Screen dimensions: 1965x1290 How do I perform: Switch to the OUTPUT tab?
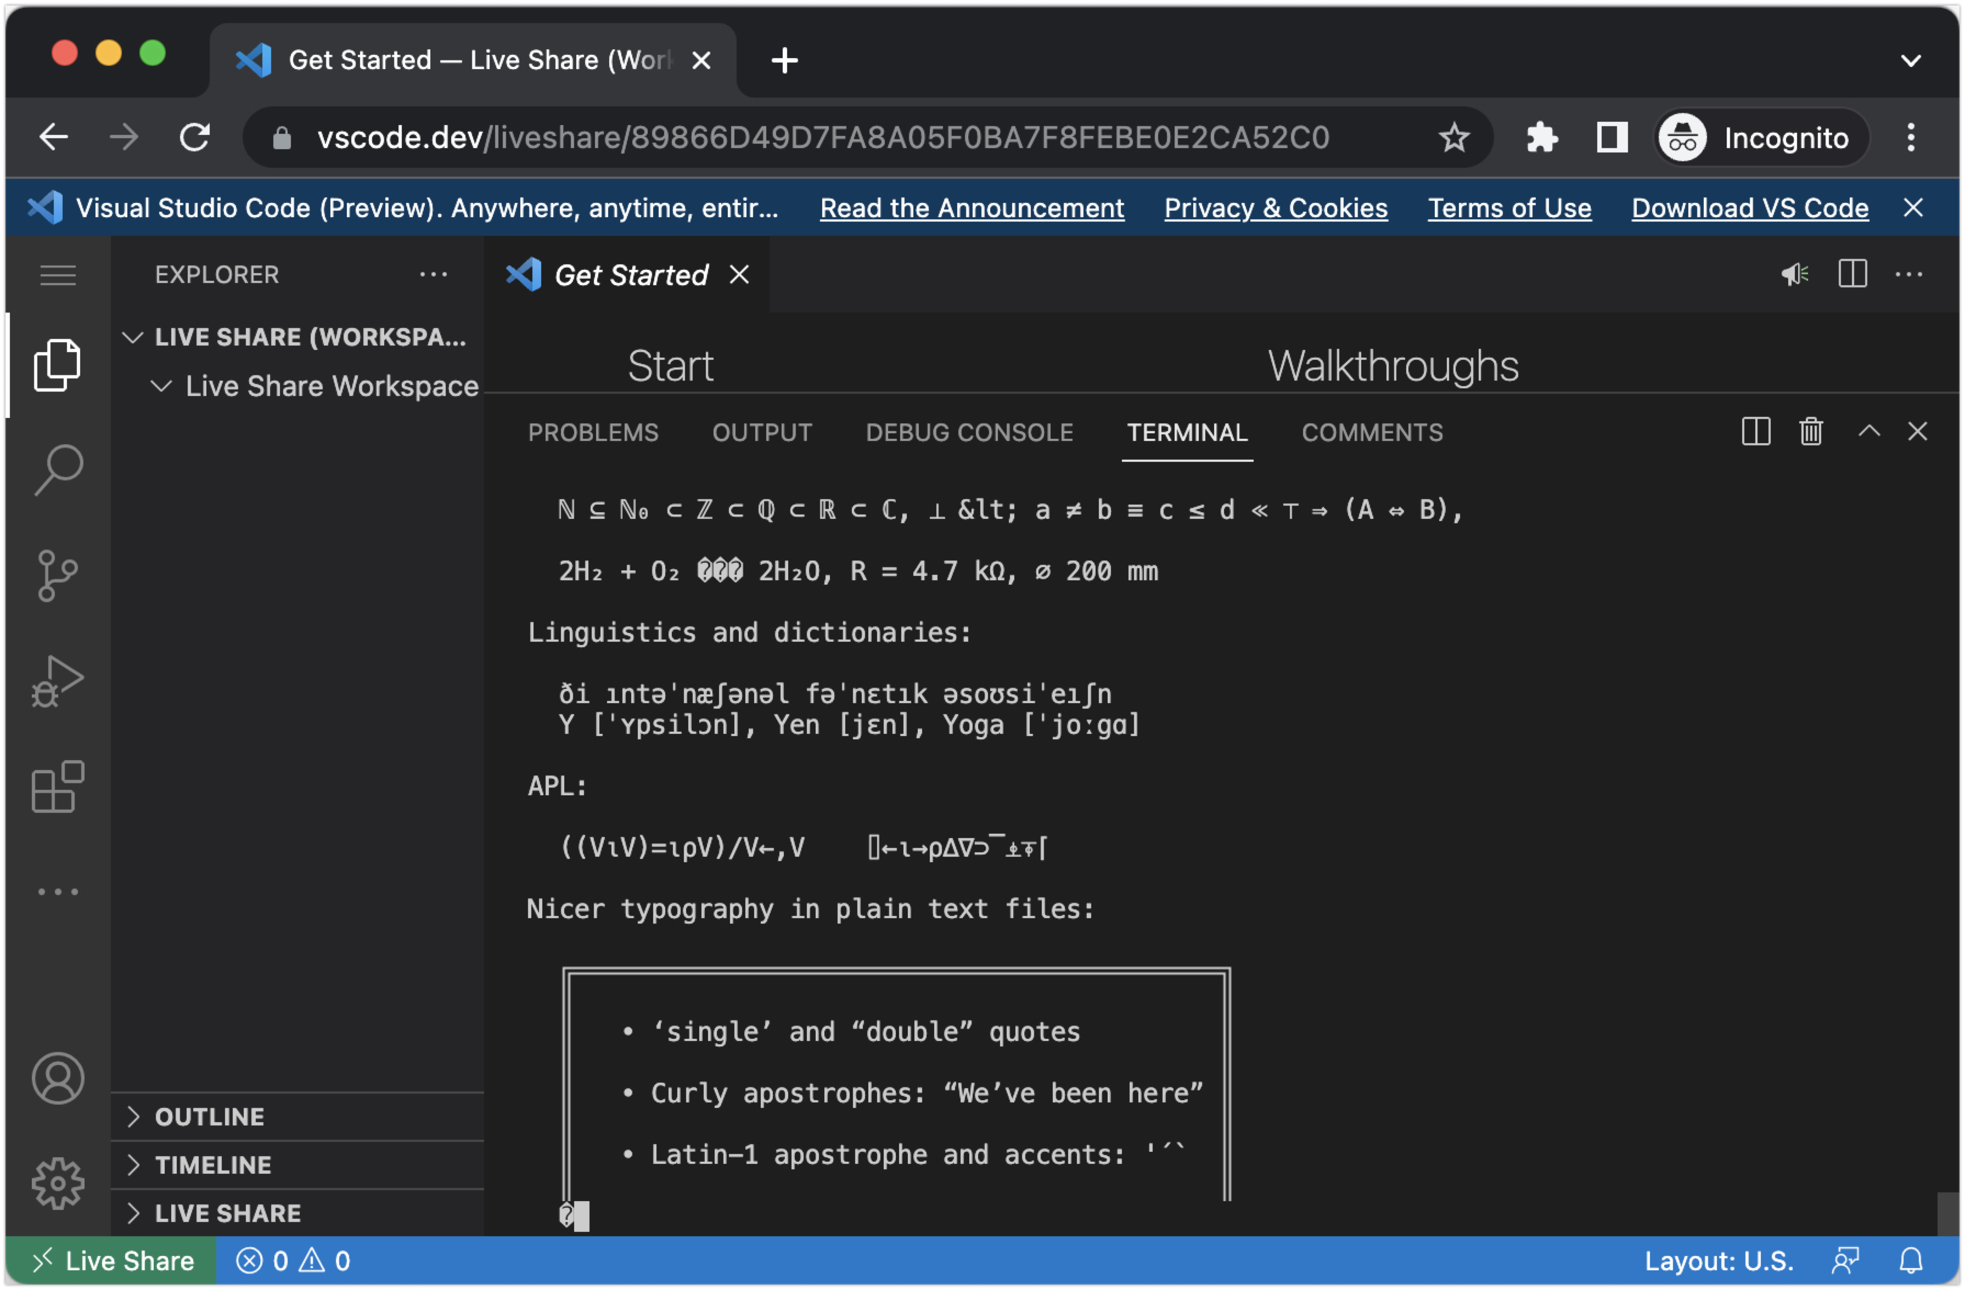(x=761, y=432)
